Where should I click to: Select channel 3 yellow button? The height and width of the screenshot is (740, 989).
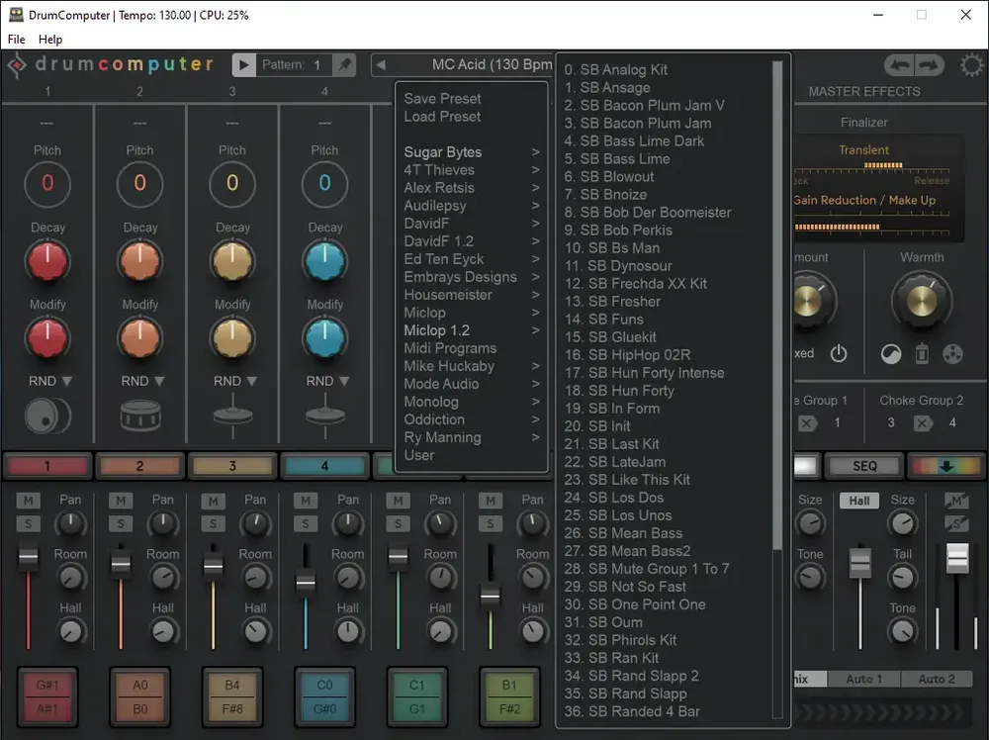[x=232, y=466]
